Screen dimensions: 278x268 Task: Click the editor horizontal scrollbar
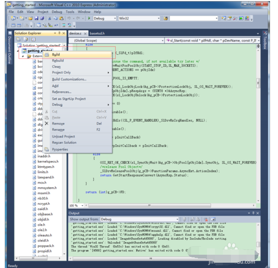point(150,205)
